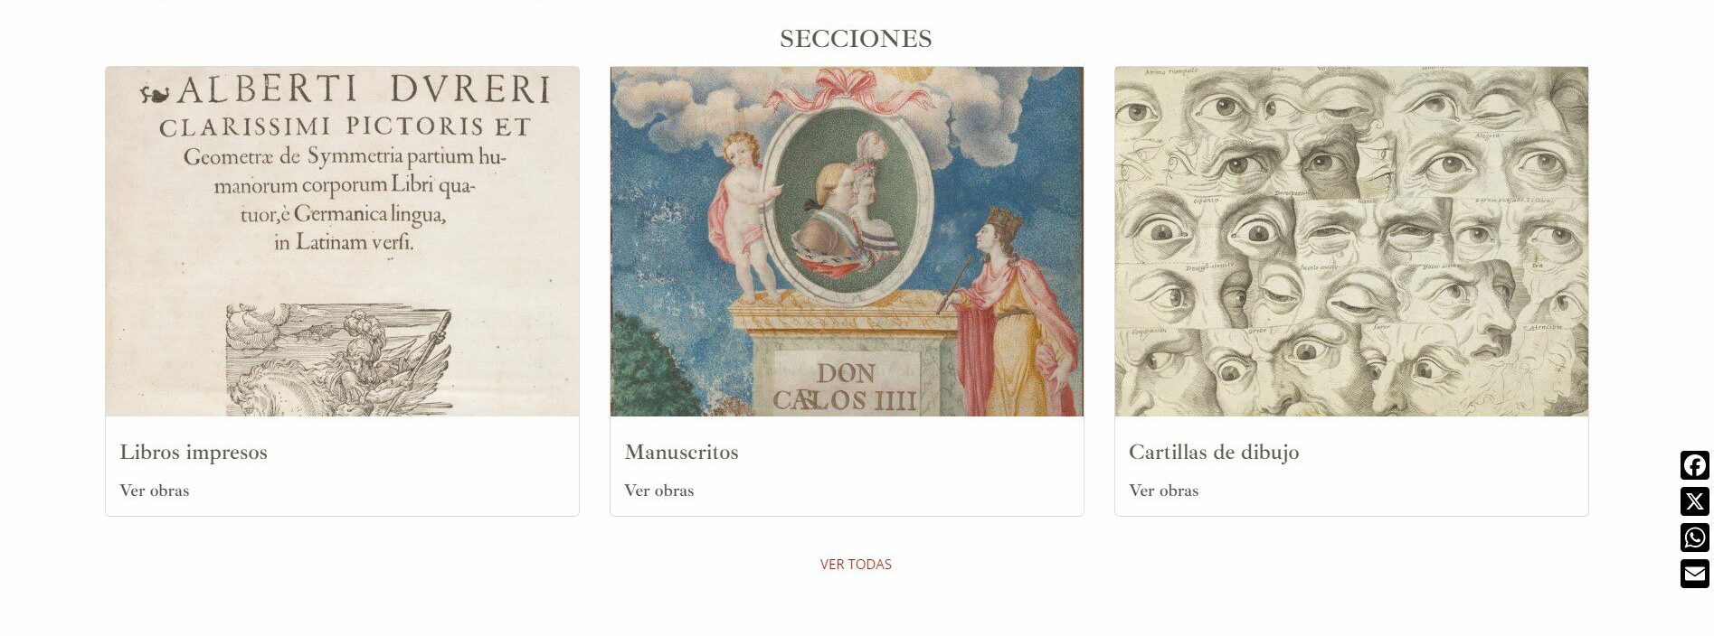The height and width of the screenshot is (636, 1714).
Task: Share the page by email
Action: coord(1694,574)
